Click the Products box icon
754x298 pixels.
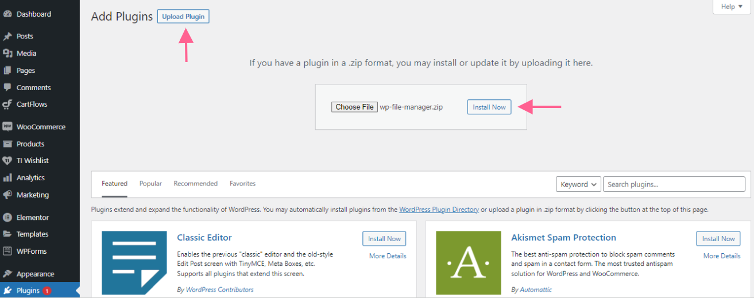click(x=7, y=144)
